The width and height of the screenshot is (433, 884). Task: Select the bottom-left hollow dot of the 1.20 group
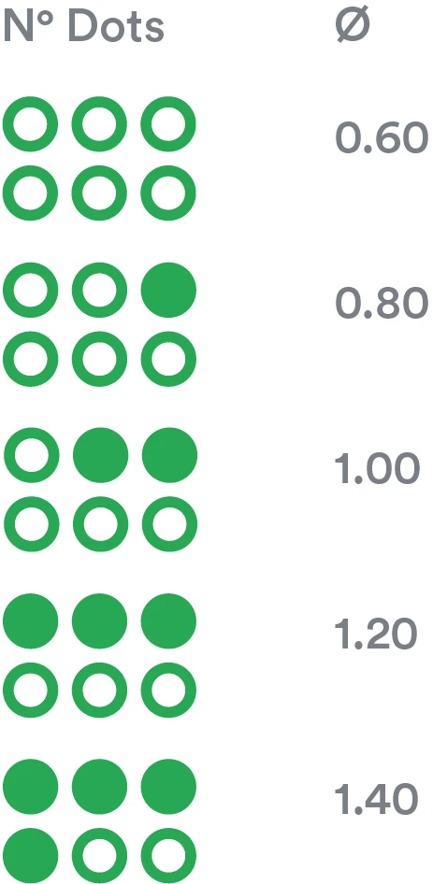pos(31,690)
